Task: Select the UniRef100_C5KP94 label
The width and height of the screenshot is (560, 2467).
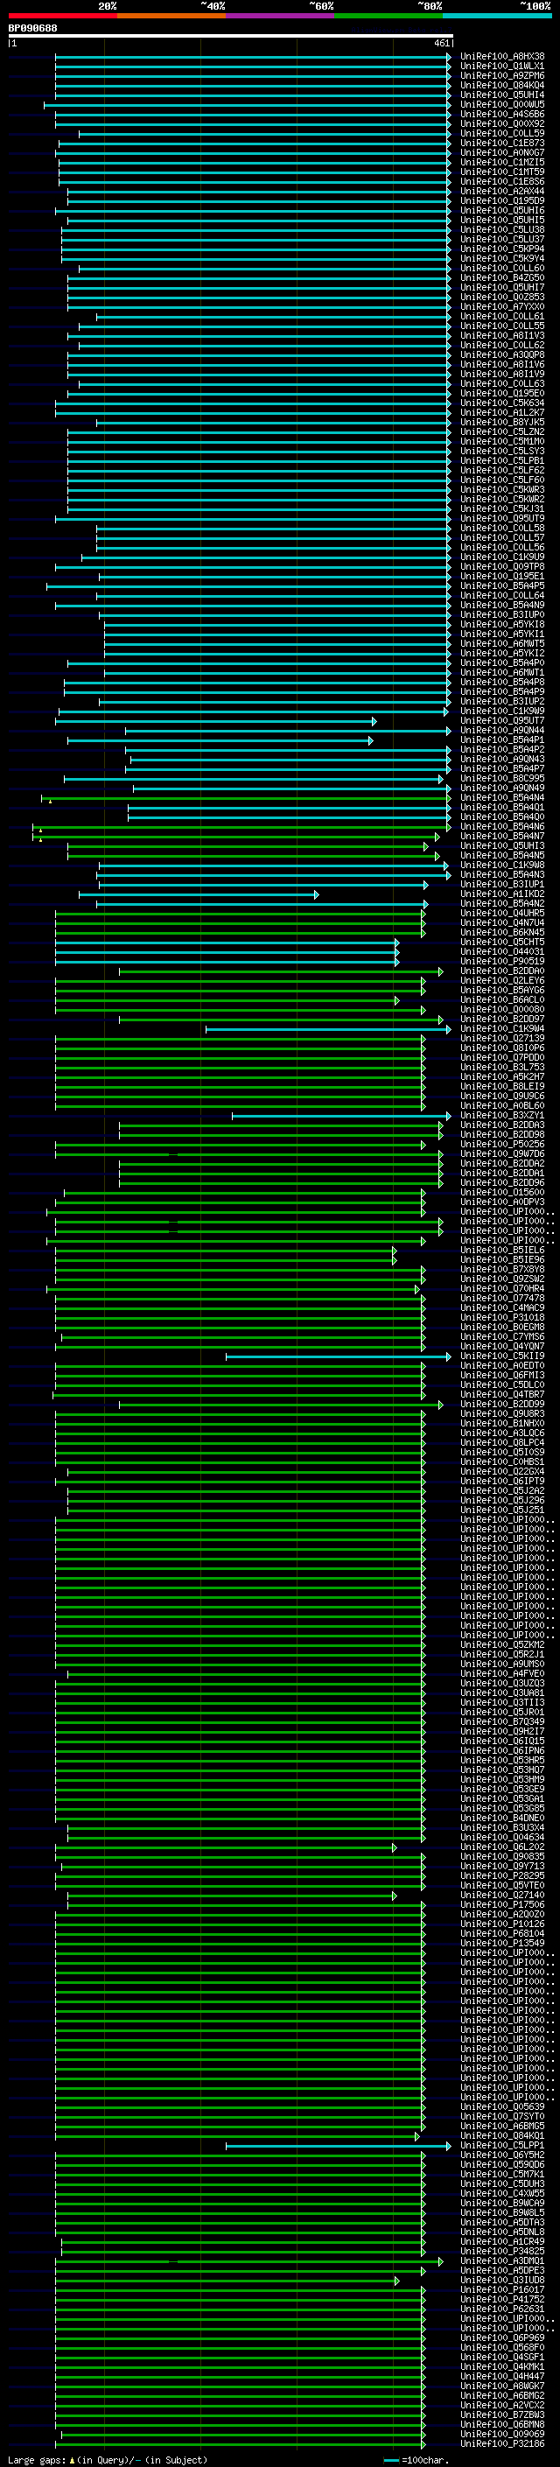Action: (502, 249)
